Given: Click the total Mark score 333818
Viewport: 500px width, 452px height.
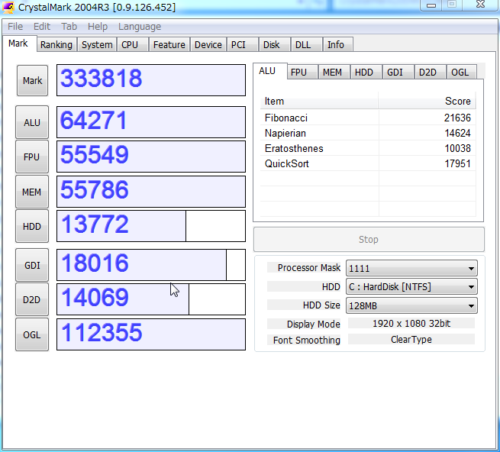Looking at the screenshot, I should point(151,80).
